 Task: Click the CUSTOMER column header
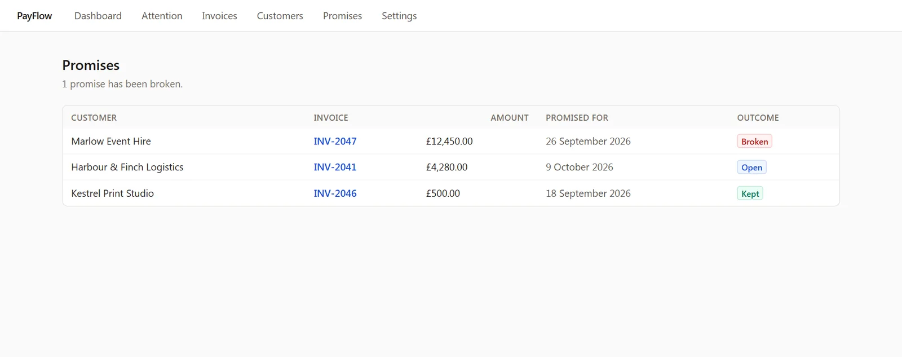pyautogui.click(x=94, y=117)
